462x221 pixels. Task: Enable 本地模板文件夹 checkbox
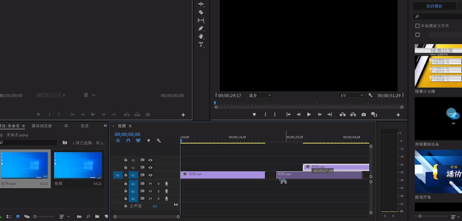[x=418, y=26]
